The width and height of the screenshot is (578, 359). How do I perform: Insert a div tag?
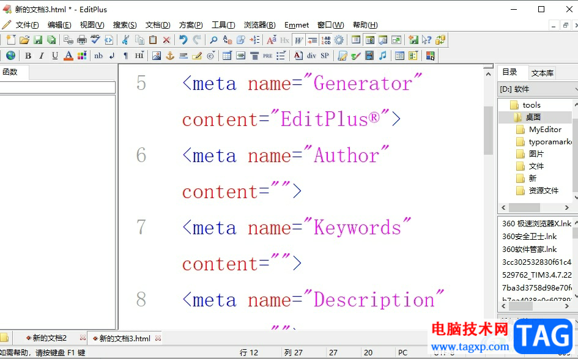click(311, 56)
